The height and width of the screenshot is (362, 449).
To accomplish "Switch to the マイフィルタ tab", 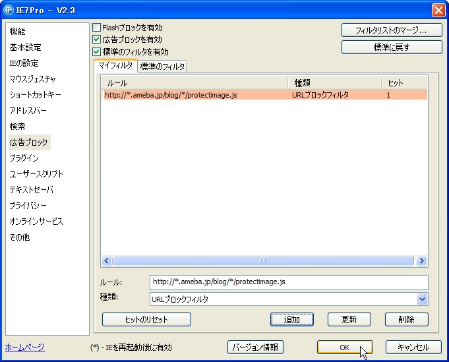I will pos(115,65).
